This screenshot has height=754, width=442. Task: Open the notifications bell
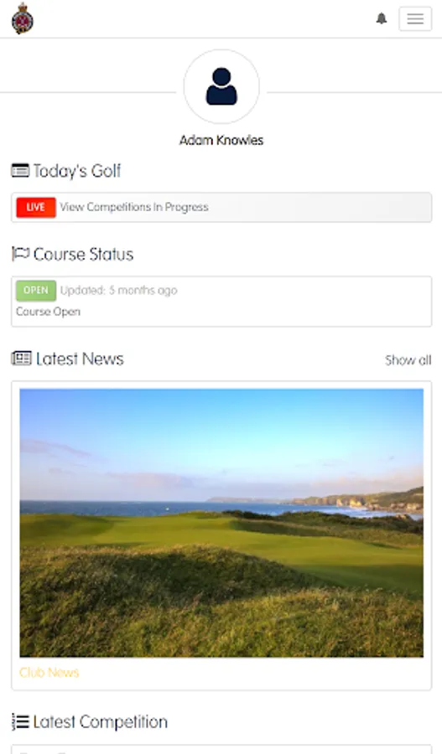click(382, 18)
